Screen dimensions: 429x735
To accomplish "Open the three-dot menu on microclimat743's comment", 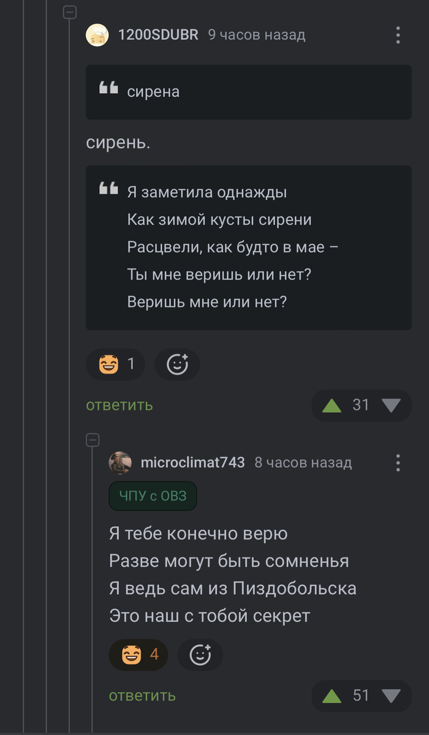I will pyautogui.click(x=398, y=463).
